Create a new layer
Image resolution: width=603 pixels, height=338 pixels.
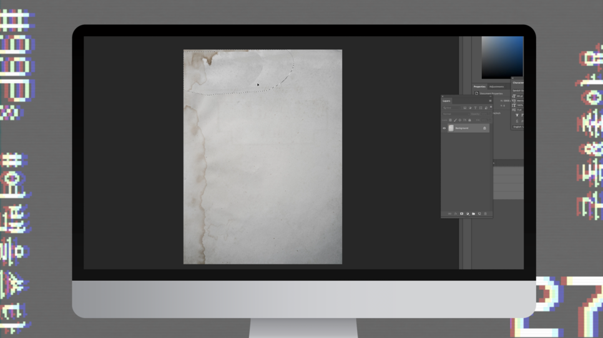tap(479, 213)
